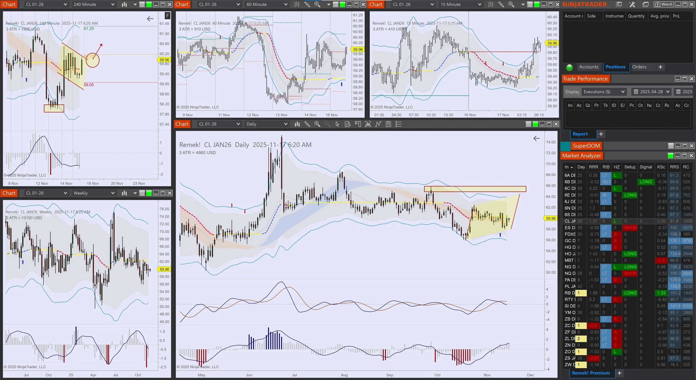This screenshot has width=696, height=380.
Task: Click the Watch video button
Action: [x=663, y=4]
